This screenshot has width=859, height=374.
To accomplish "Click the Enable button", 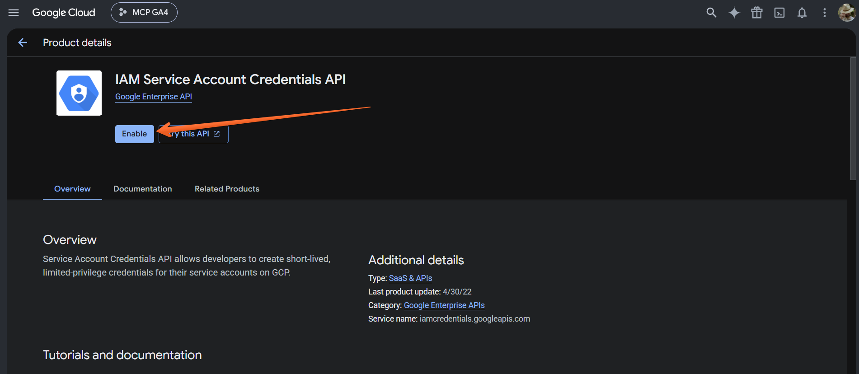I will pyautogui.click(x=135, y=134).
